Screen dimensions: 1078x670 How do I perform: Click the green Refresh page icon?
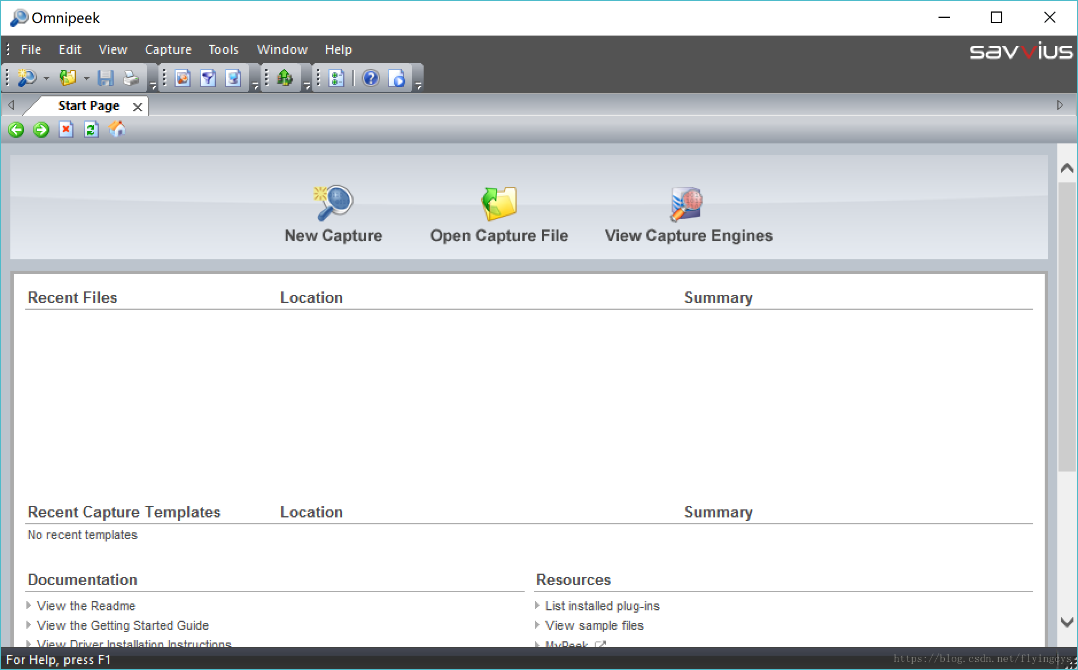(91, 130)
